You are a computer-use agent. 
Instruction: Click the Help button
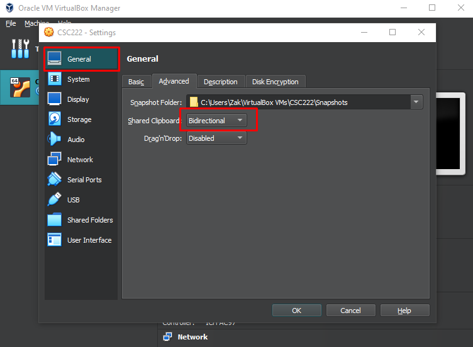pyautogui.click(x=404, y=311)
